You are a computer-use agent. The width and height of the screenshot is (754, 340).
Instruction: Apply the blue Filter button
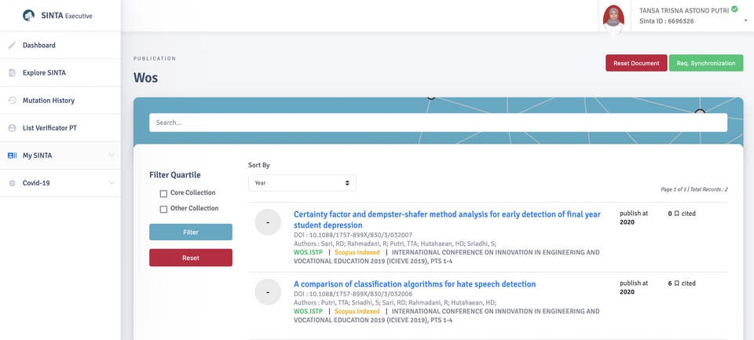pos(190,232)
